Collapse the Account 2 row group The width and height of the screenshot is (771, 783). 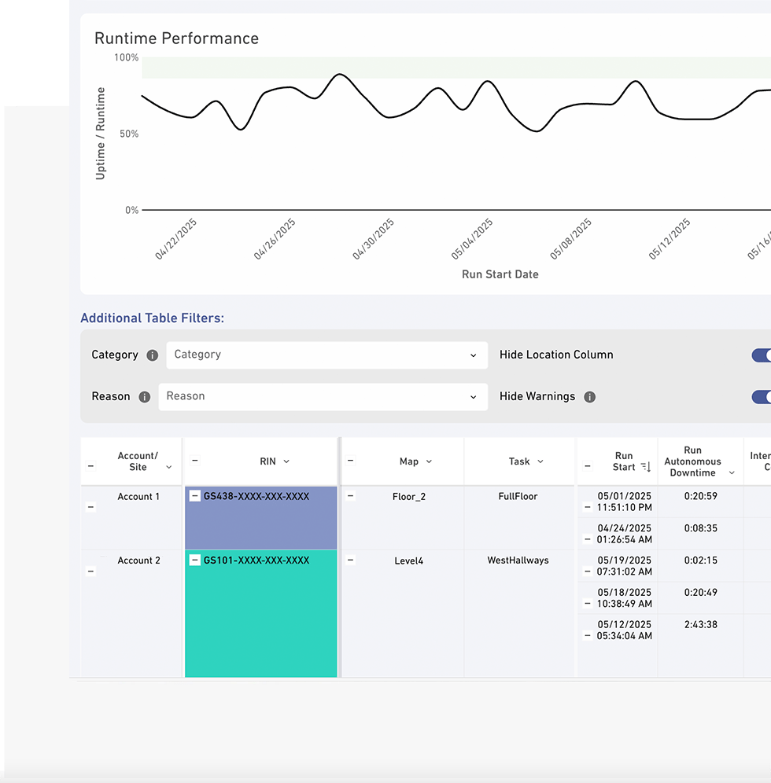pos(90,572)
